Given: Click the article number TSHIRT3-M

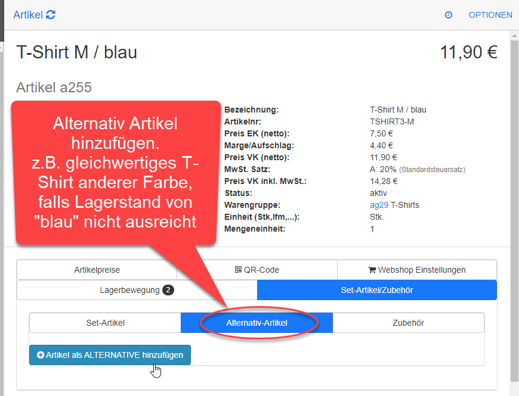Looking at the screenshot, I should point(392,122).
